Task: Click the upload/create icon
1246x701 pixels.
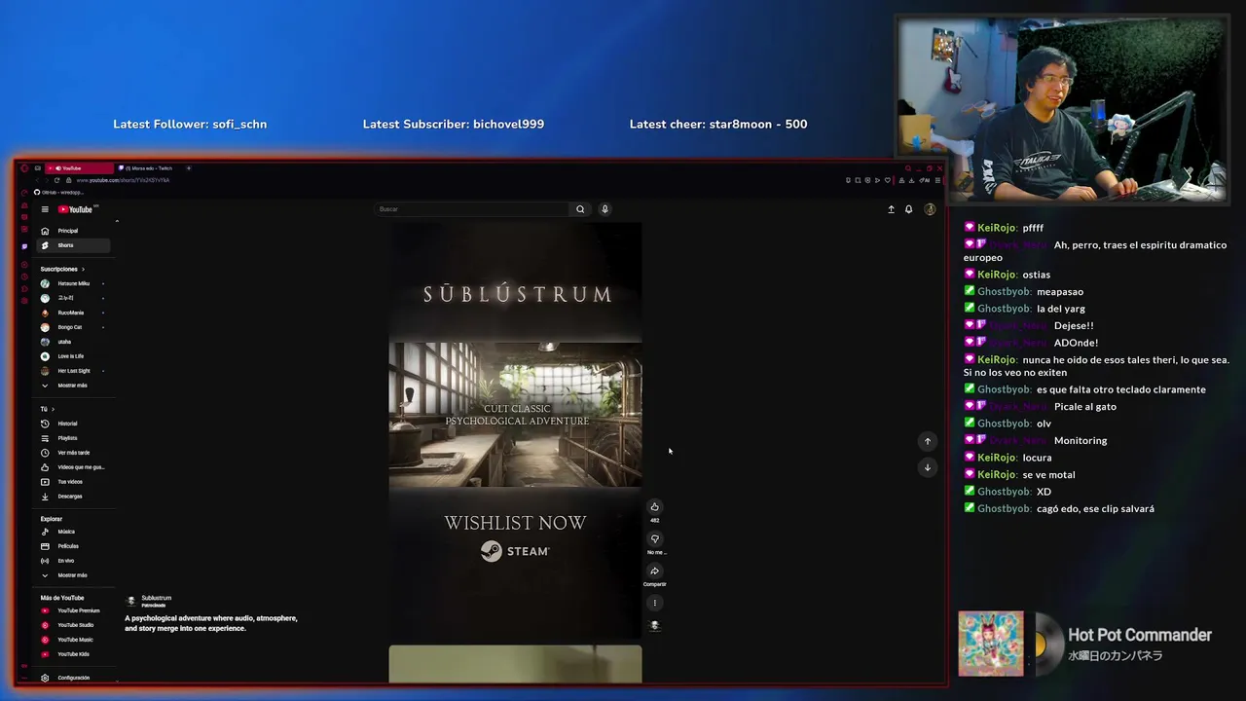Action: pos(891,209)
